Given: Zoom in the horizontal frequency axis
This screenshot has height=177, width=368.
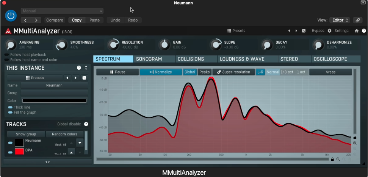Looking at the screenshot, I should pos(338,159).
